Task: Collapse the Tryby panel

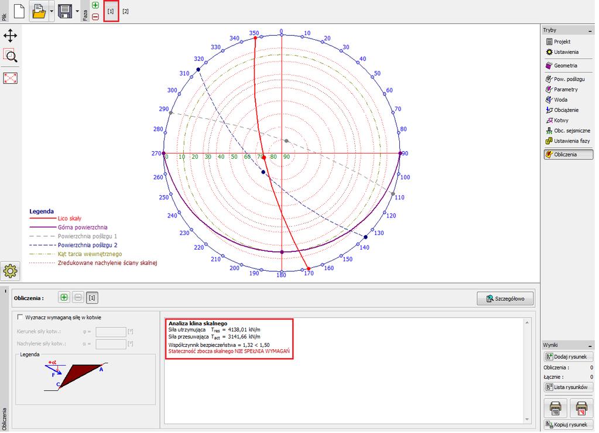Action: pos(590,30)
